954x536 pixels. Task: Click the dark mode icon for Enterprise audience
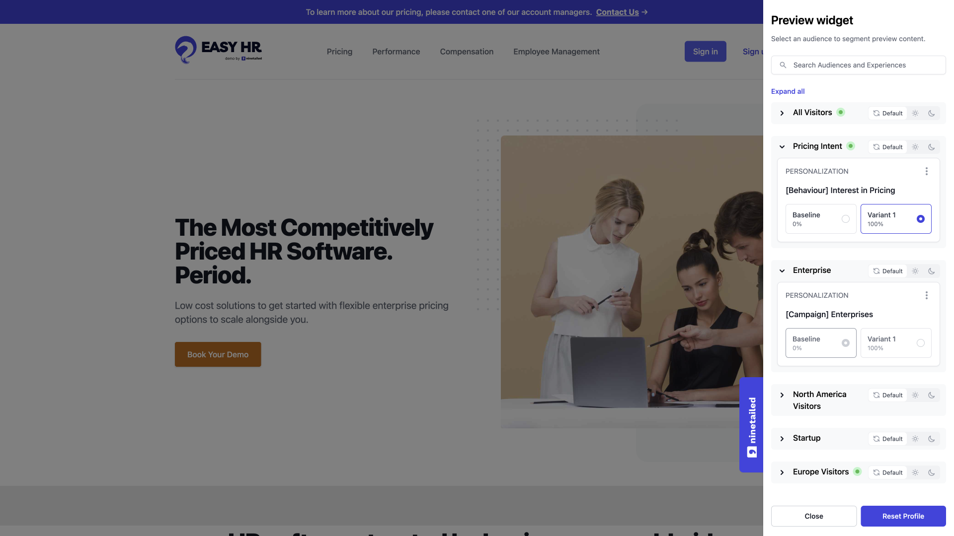point(931,270)
